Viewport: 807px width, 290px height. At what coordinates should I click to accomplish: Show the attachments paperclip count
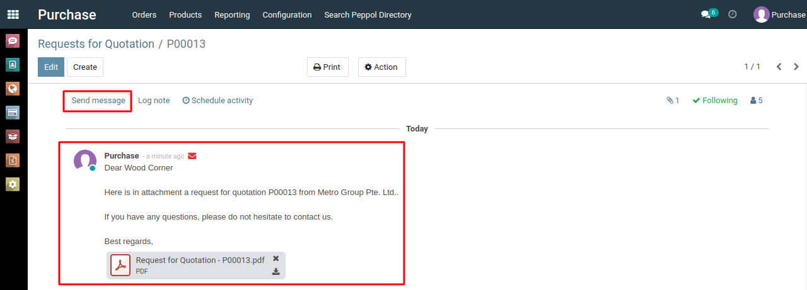click(x=673, y=101)
